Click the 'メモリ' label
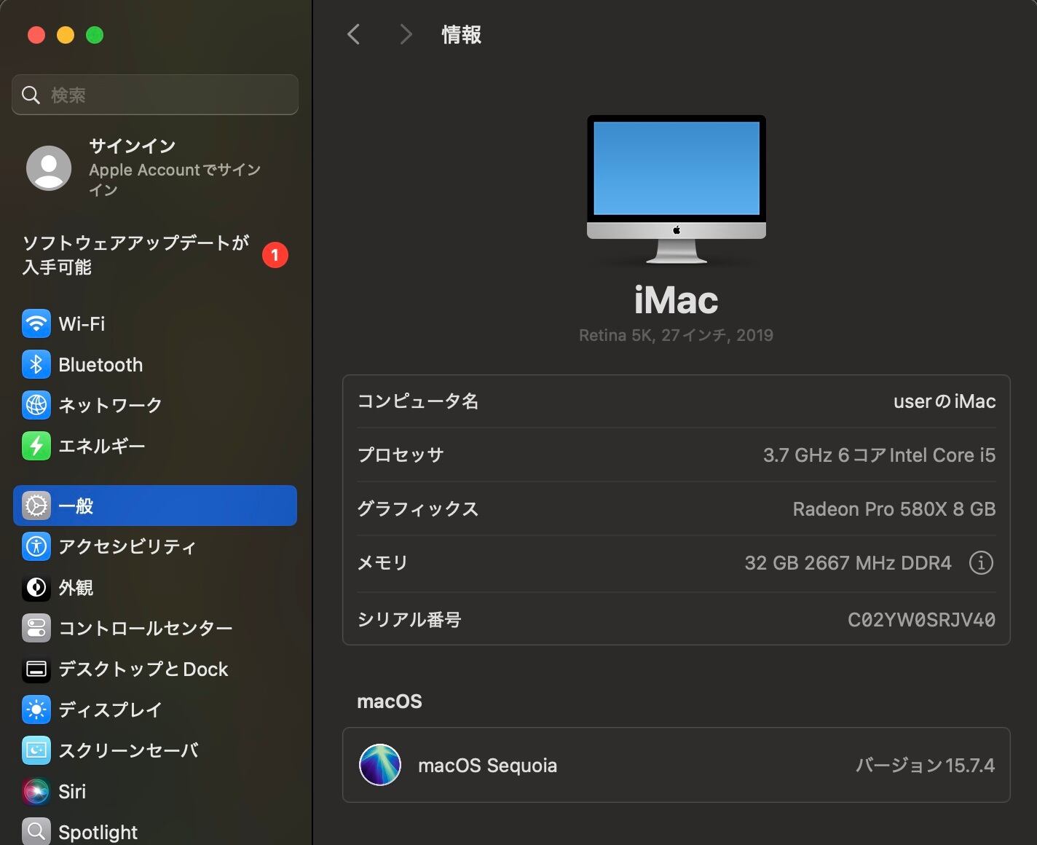 click(x=382, y=563)
